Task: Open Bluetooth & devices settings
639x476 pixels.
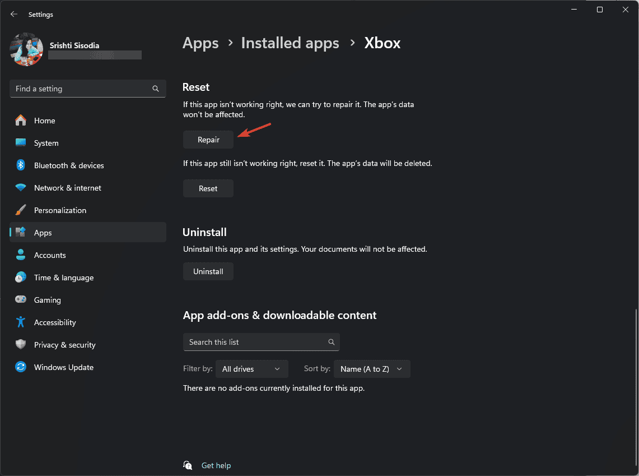Action: (x=87, y=165)
